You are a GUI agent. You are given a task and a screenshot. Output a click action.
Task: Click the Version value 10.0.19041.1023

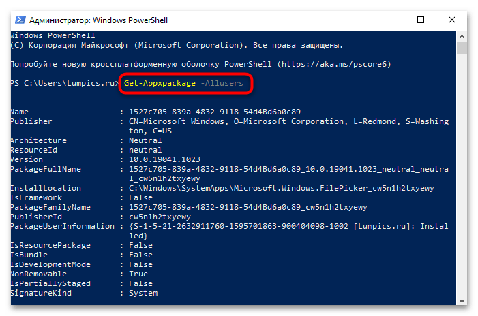click(x=164, y=159)
